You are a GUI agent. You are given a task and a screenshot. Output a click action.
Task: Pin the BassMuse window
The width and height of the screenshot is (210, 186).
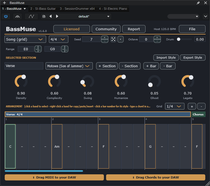pos(198,3)
